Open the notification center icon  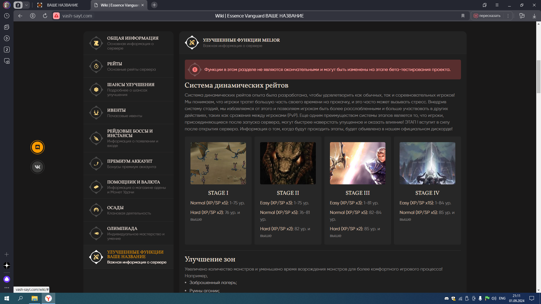532,298
